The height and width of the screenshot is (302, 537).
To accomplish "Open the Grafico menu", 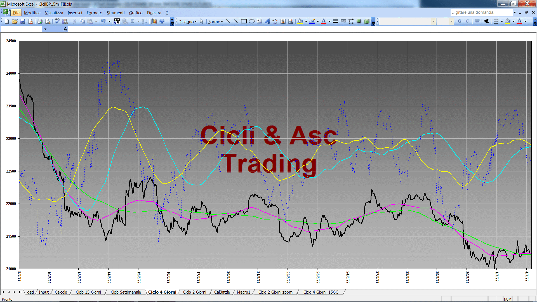I will point(136,13).
